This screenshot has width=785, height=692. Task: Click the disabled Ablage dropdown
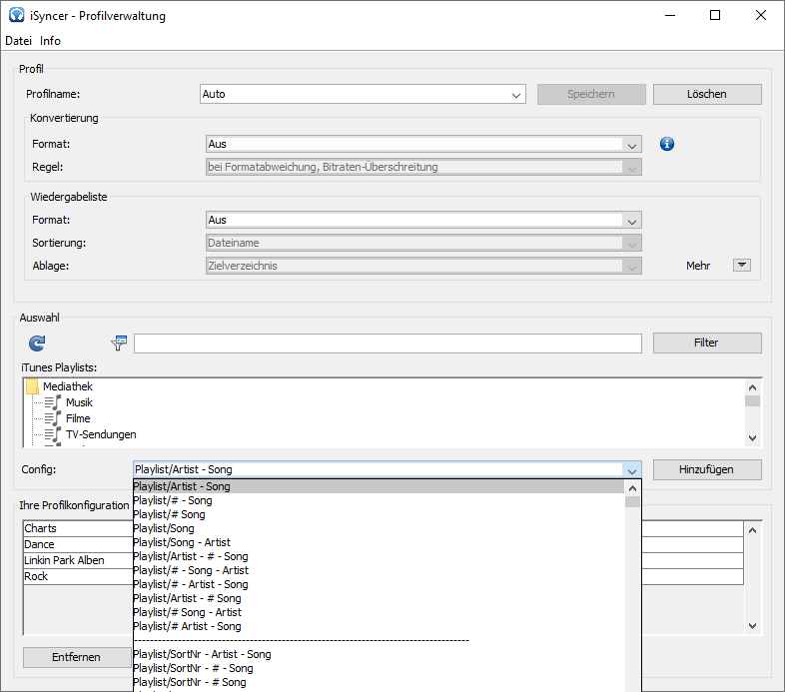[423, 266]
